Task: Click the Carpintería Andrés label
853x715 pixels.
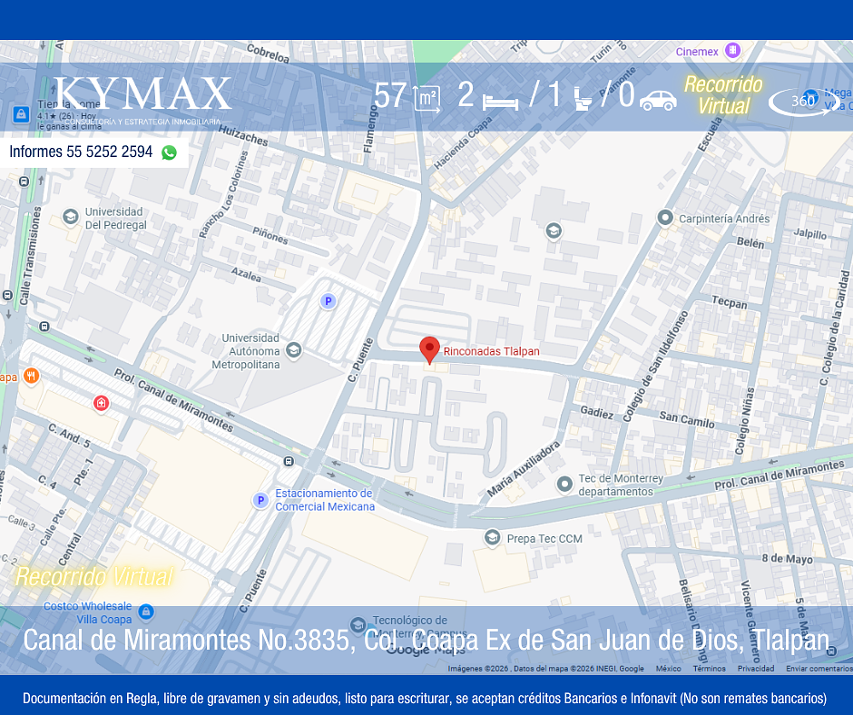Action: click(724, 219)
